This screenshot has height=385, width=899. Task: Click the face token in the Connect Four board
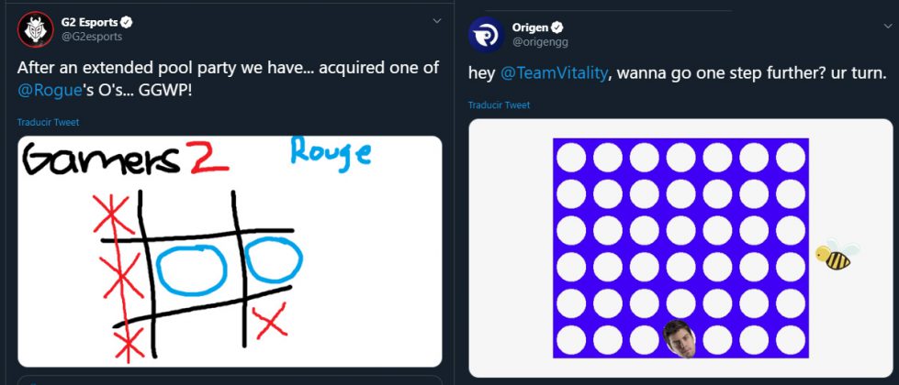[679, 337]
